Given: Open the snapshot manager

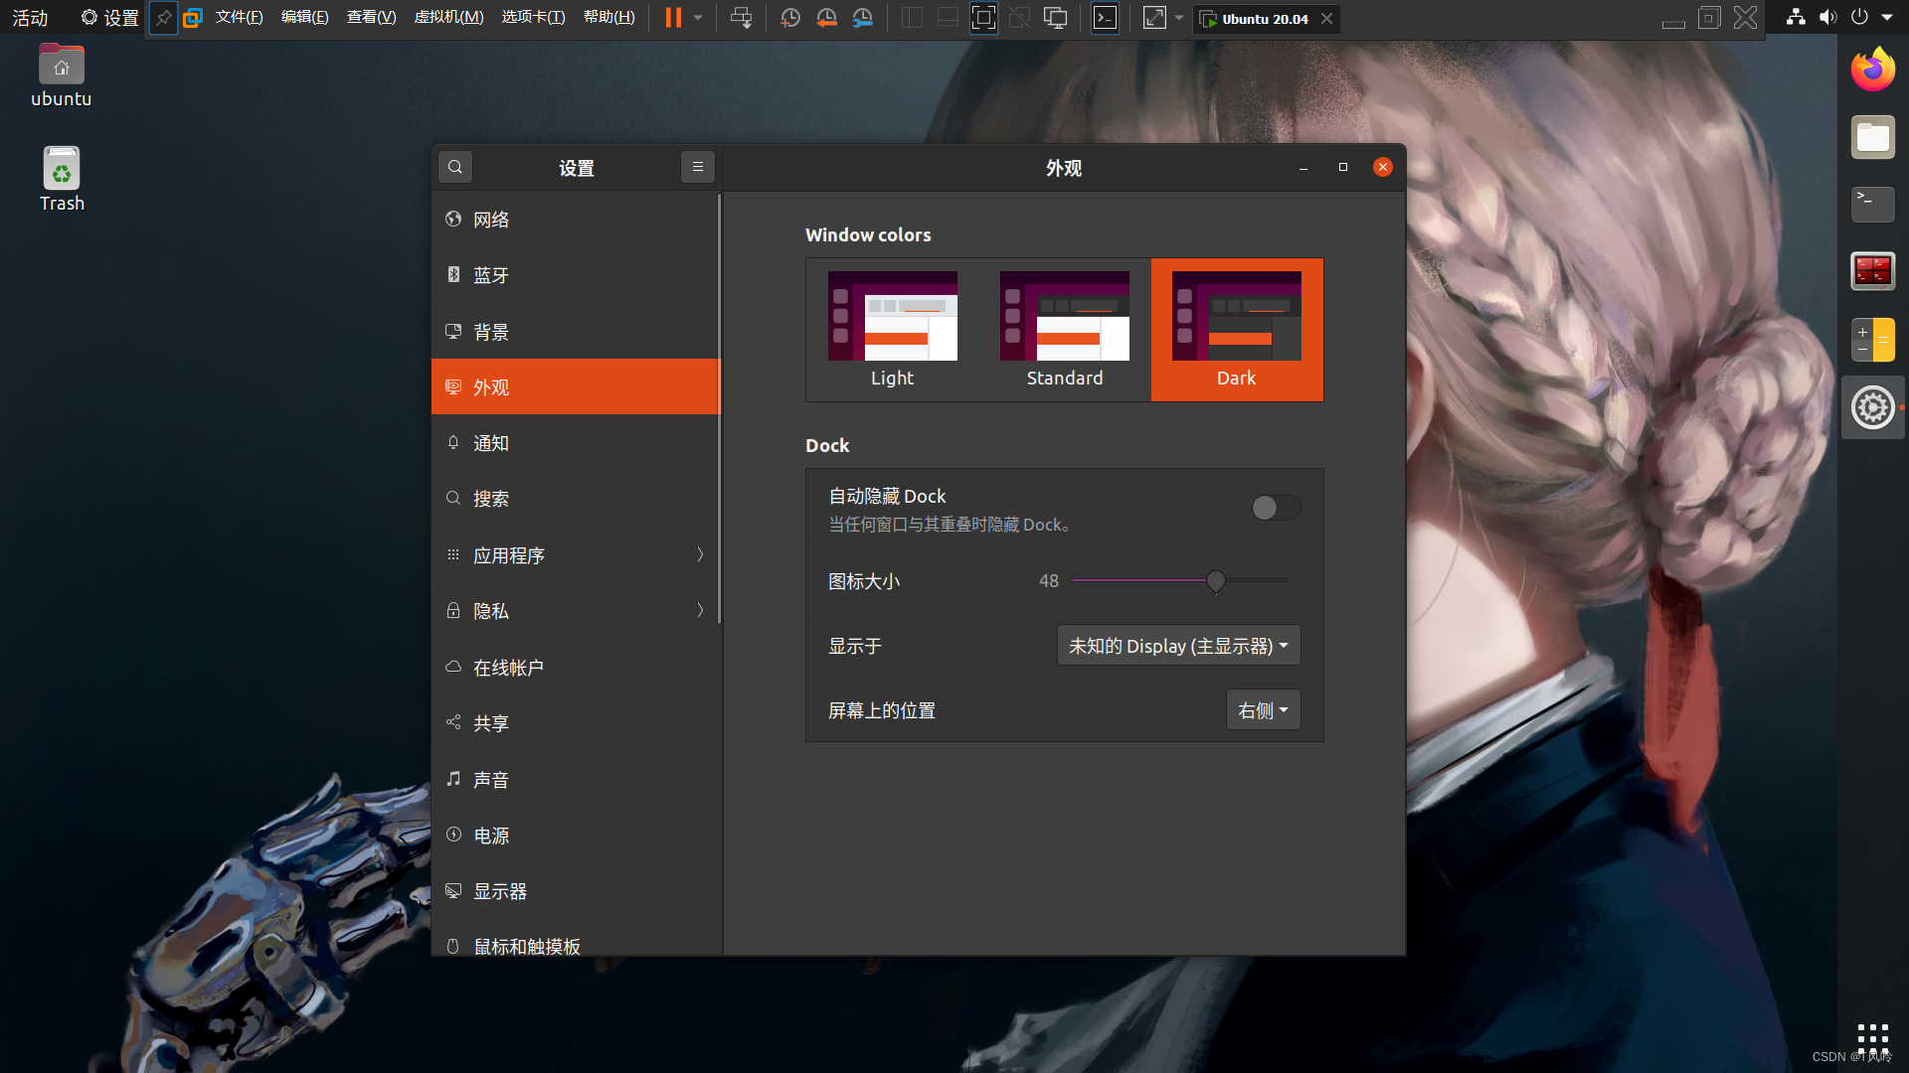Looking at the screenshot, I should [x=863, y=17].
